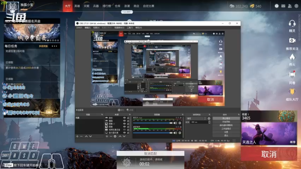The height and width of the screenshot is (169, 301).
Task: Open the 编辑(E) menu in OBS
Action: [x=88, y=28]
